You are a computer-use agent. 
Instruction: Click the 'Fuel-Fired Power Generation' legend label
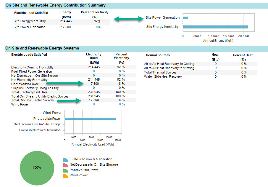91,159
